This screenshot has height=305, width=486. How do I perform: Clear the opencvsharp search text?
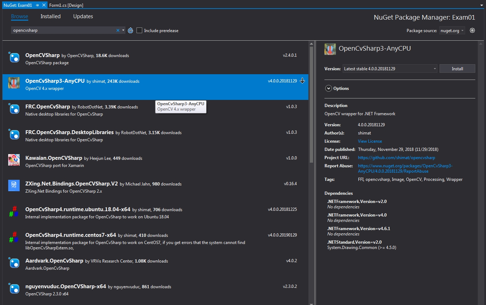coord(118,31)
